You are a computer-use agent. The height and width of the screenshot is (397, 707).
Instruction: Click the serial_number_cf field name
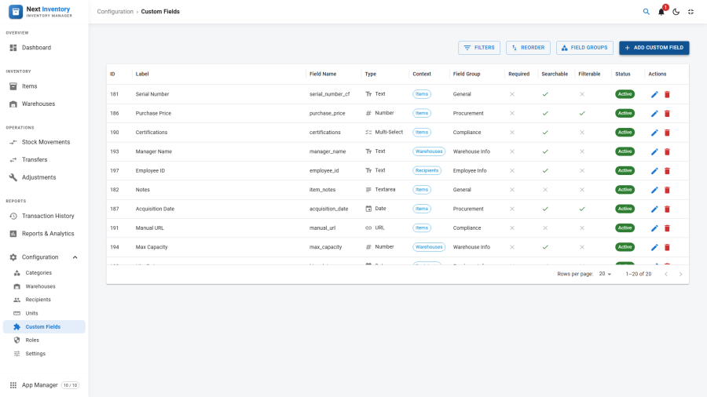tap(330, 94)
